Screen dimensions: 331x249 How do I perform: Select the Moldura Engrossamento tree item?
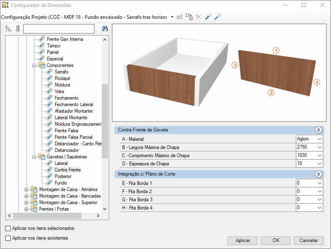coord(78,124)
